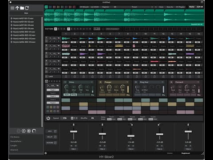Click the FX sequencer direction arrow
Viewport: 213px width, 160px height.
tap(48, 85)
